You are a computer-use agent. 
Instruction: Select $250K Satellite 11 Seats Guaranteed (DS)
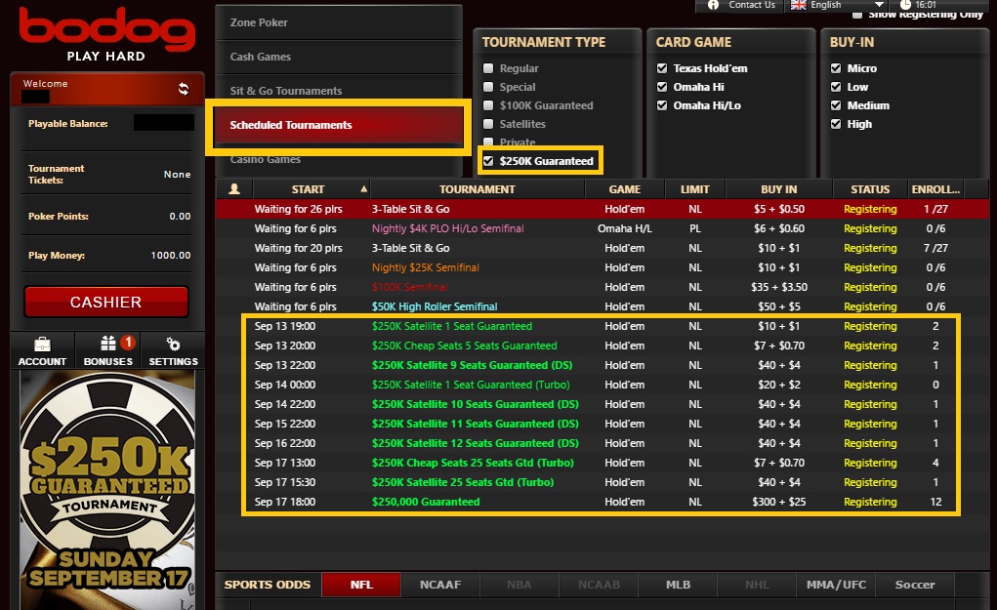601,424
